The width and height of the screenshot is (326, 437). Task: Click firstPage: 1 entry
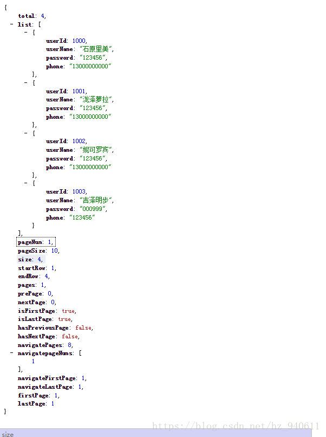coord(38,395)
